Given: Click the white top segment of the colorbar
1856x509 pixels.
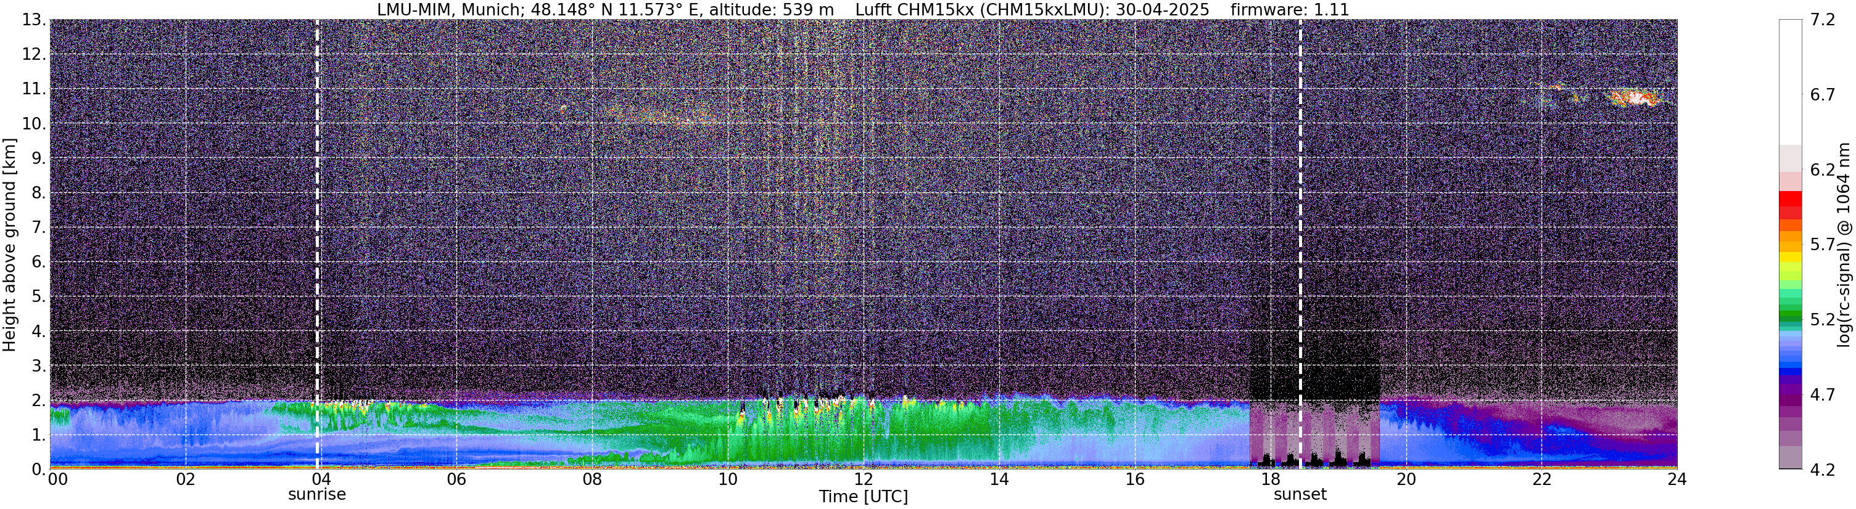Looking at the screenshot, I should [x=1791, y=82].
